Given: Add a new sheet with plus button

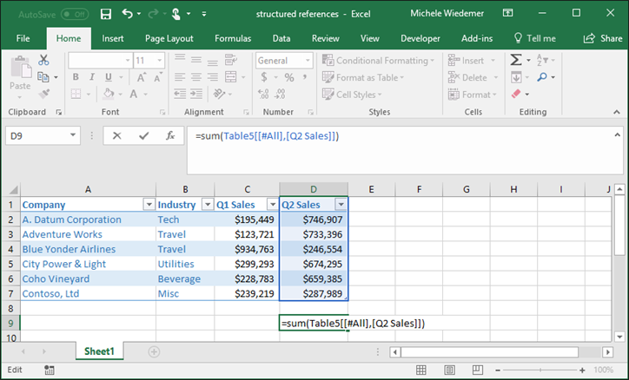Looking at the screenshot, I should 154,351.
